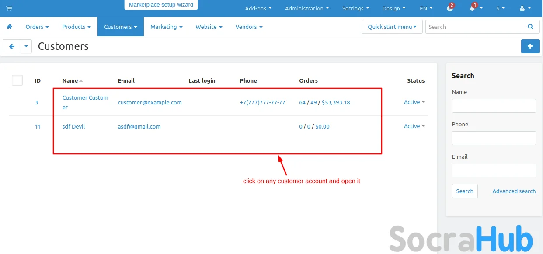Focus the top Search input field
The height and width of the screenshot is (254, 543).
tap(473, 27)
